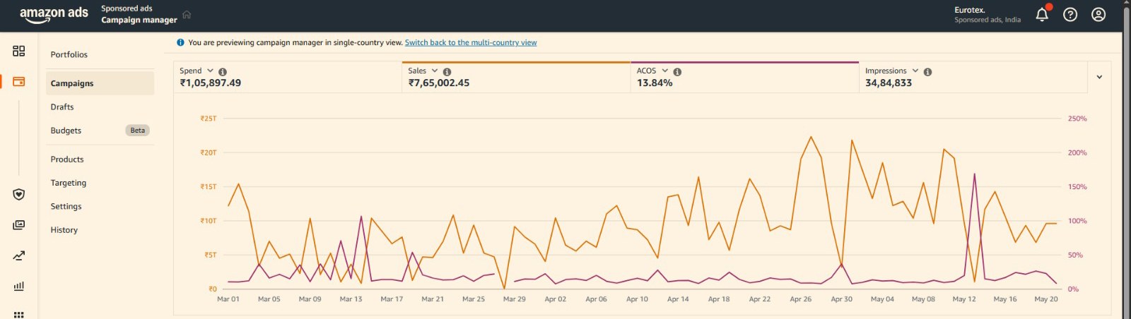Select the Sales metric card value ₹7,65,002.45
The height and width of the screenshot is (319, 1131).
tap(439, 83)
